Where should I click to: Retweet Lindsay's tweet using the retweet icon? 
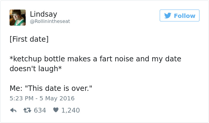click(x=27, y=110)
